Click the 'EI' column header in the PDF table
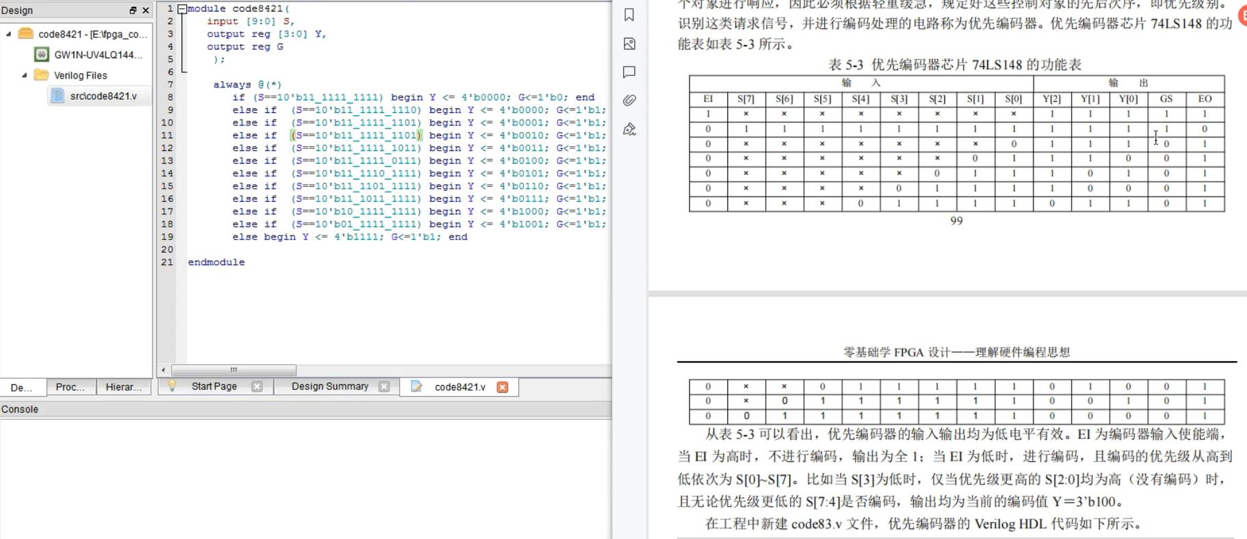Image resolution: width=1247 pixels, height=539 pixels. 708,99
